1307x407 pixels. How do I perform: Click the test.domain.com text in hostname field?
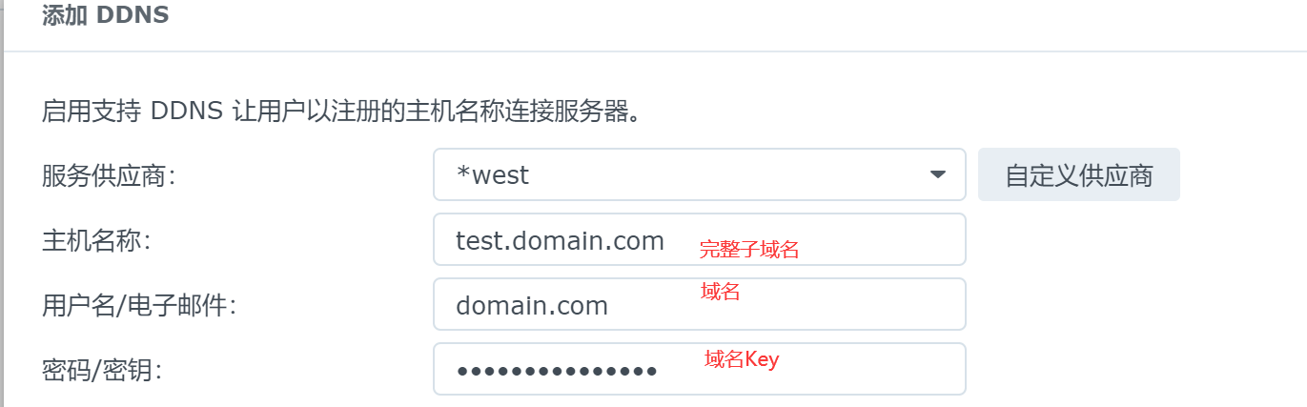560,241
